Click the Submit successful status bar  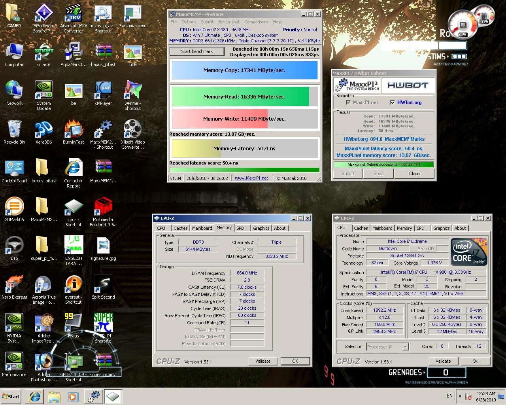[x=383, y=165]
